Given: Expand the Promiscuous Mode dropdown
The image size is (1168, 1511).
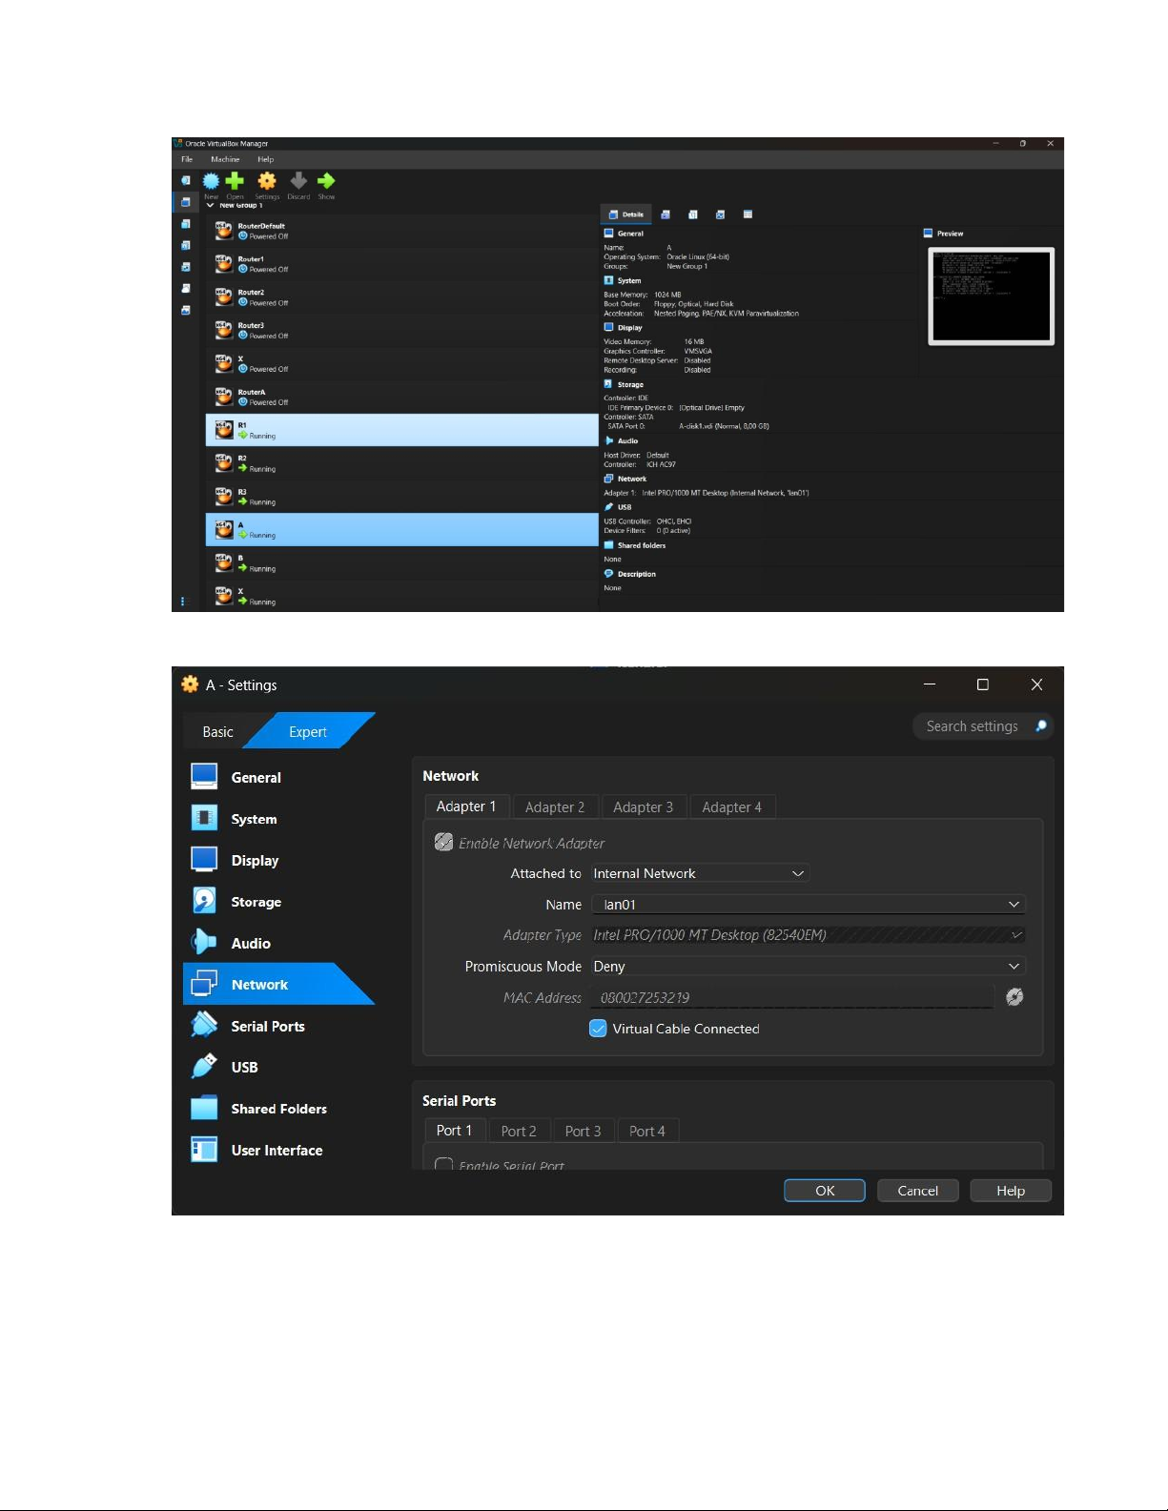Looking at the screenshot, I should point(807,967).
